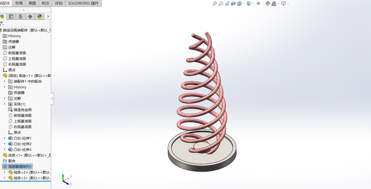Screen dimensions: 371x189
Task: Select the assembly's top-level 原点 origin
Action: (9, 70)
